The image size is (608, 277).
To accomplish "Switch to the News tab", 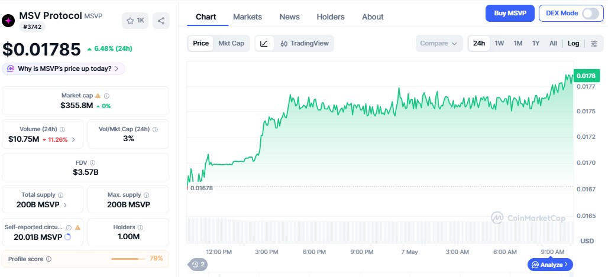I will [x=290, y=17].
